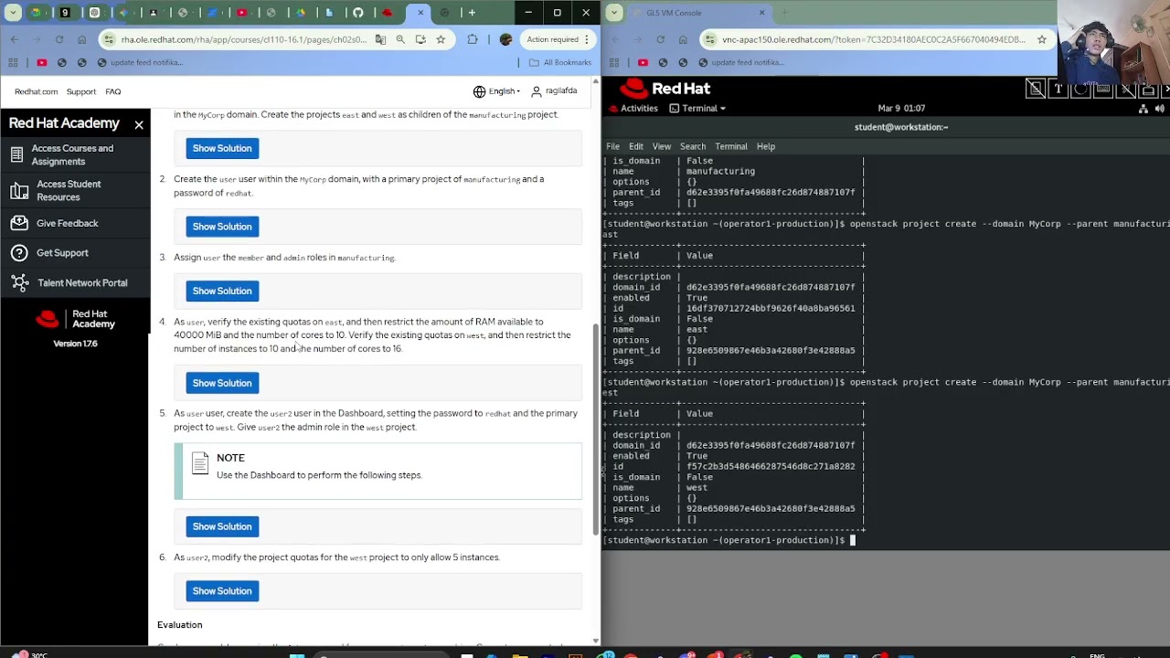
Task: Open the tab search dropdown in left browser
Action: click(13, 13)
